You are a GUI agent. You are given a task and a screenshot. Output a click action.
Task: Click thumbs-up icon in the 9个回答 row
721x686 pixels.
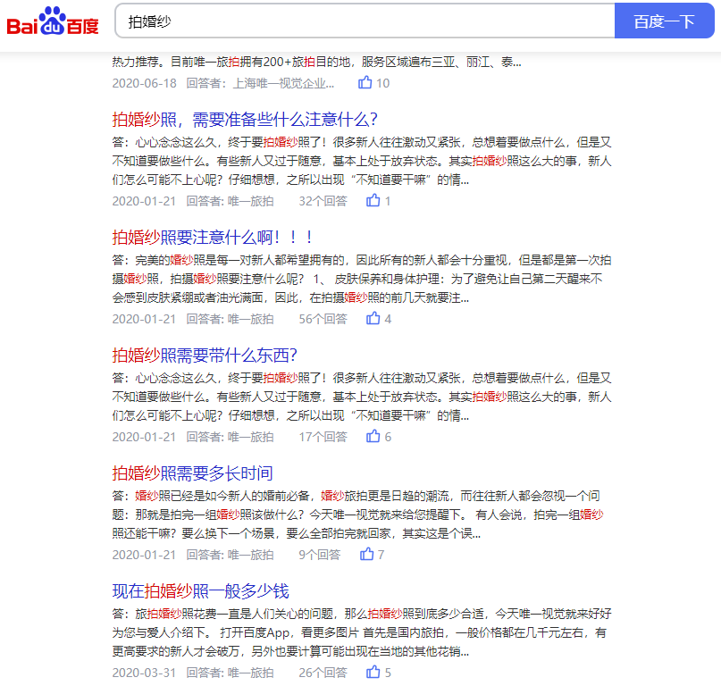point(366,554)
